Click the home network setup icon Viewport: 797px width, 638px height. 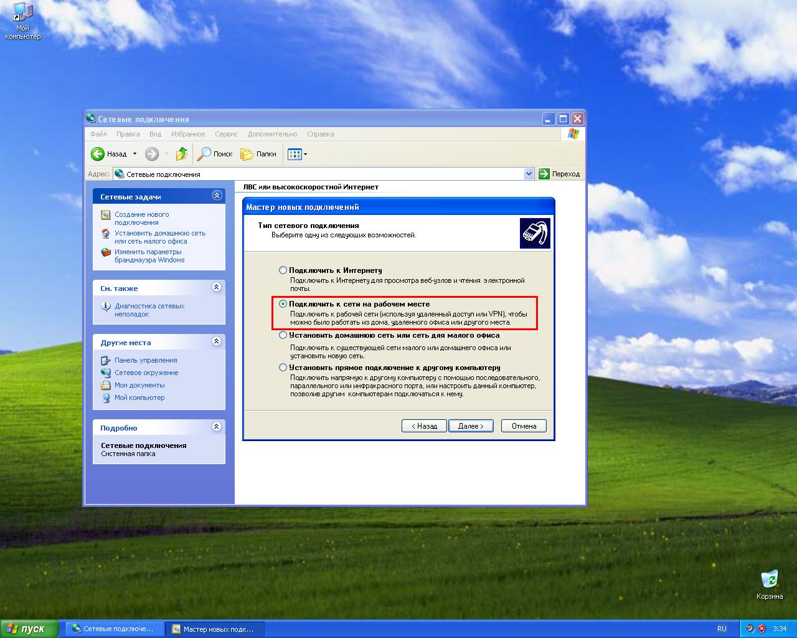pos(106,234)
